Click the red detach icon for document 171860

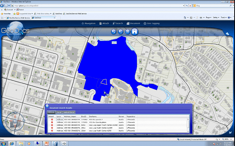tap(52, 119)
